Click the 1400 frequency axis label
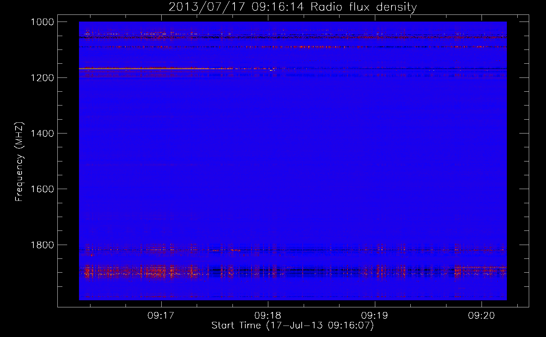 42,133
